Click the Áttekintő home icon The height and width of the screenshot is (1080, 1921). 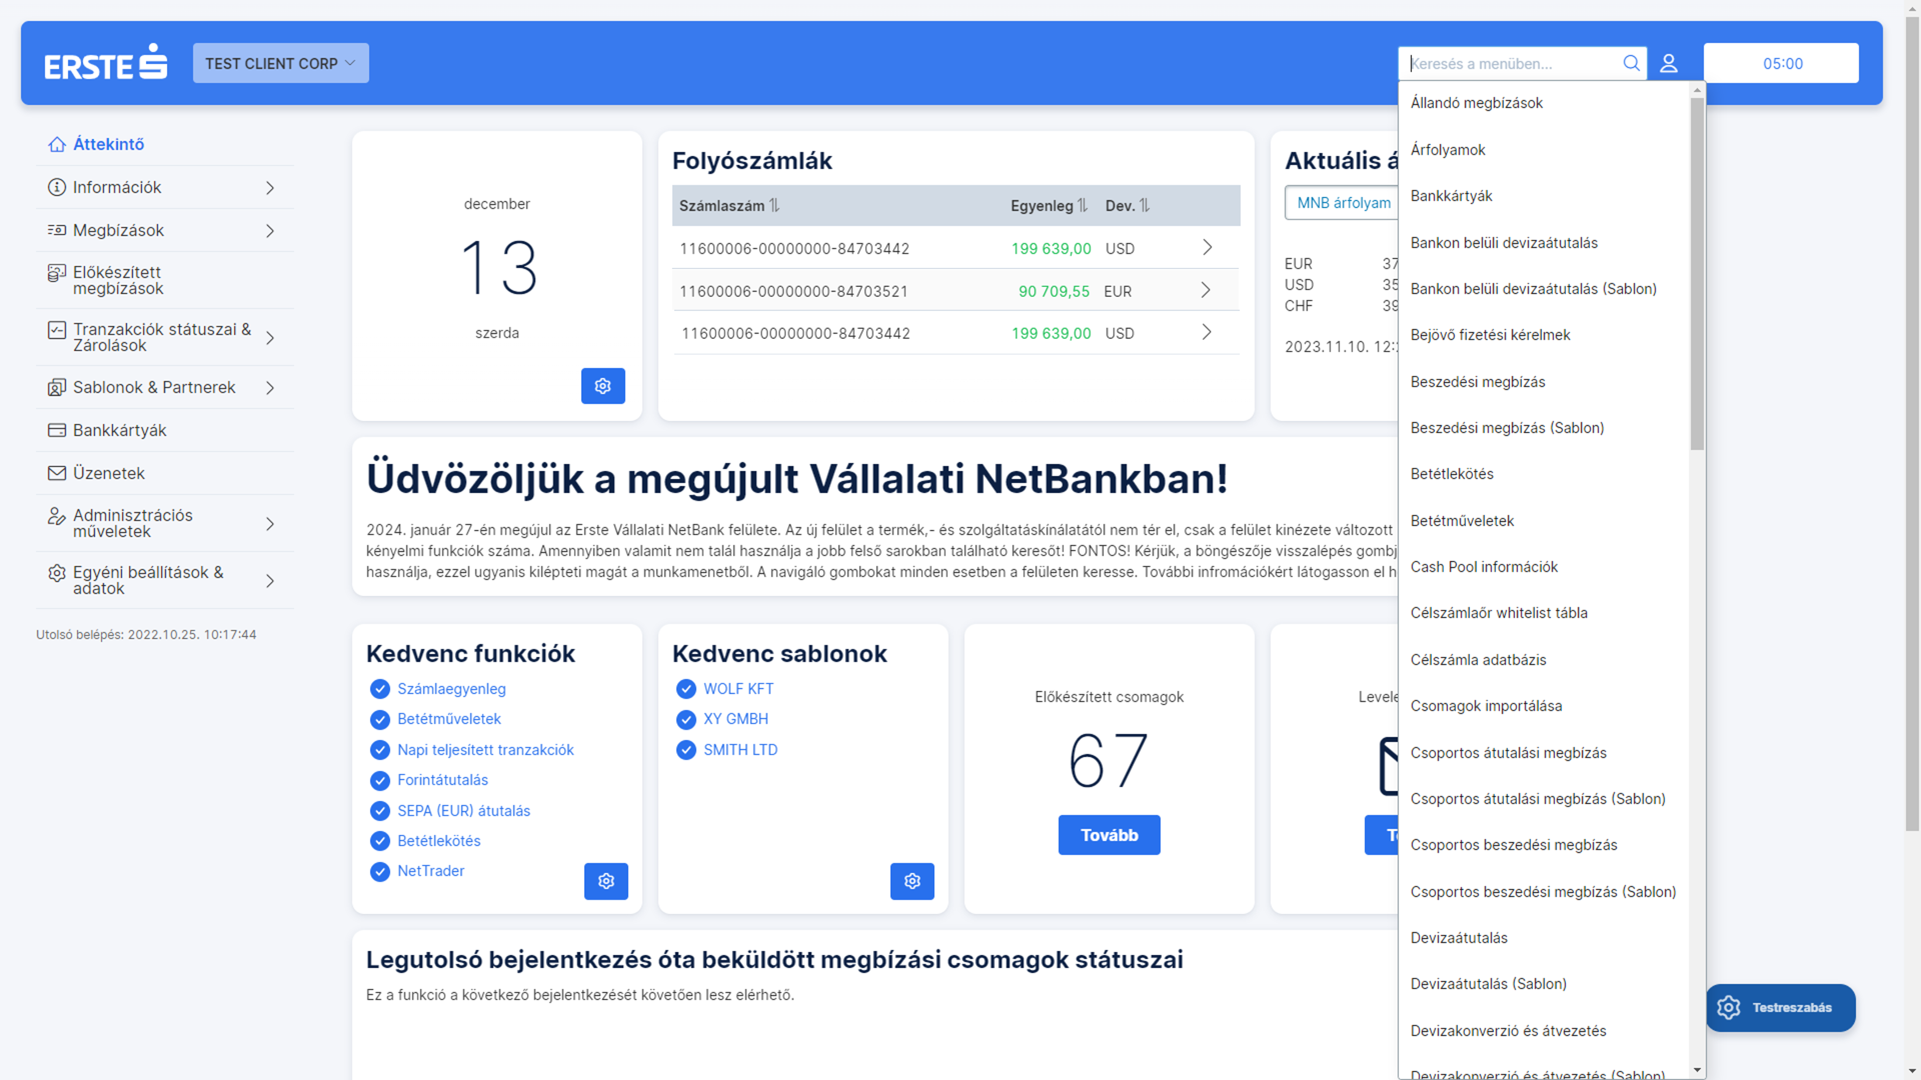(57, 144)
